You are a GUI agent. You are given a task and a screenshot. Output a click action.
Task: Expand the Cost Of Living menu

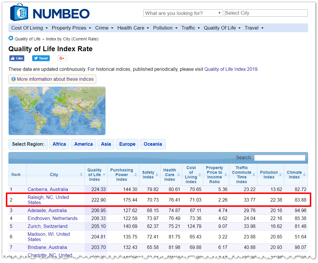(30, 28)
